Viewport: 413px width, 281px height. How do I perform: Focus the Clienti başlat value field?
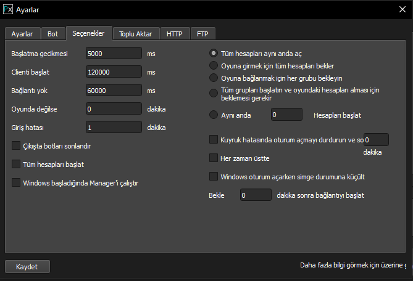coord(114,72)
